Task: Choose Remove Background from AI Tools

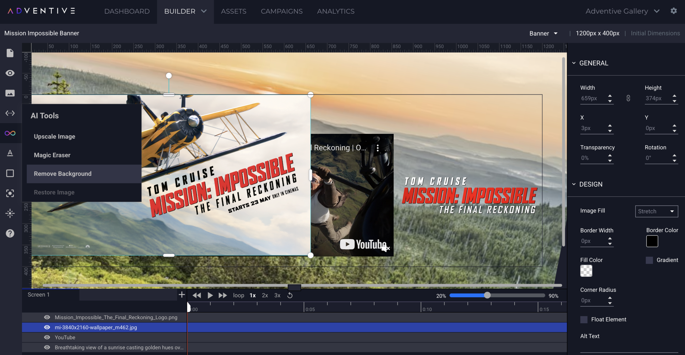Action: coord(84,174)
